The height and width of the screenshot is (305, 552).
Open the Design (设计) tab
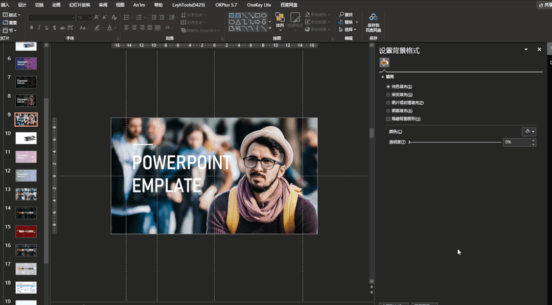[22, 5]
